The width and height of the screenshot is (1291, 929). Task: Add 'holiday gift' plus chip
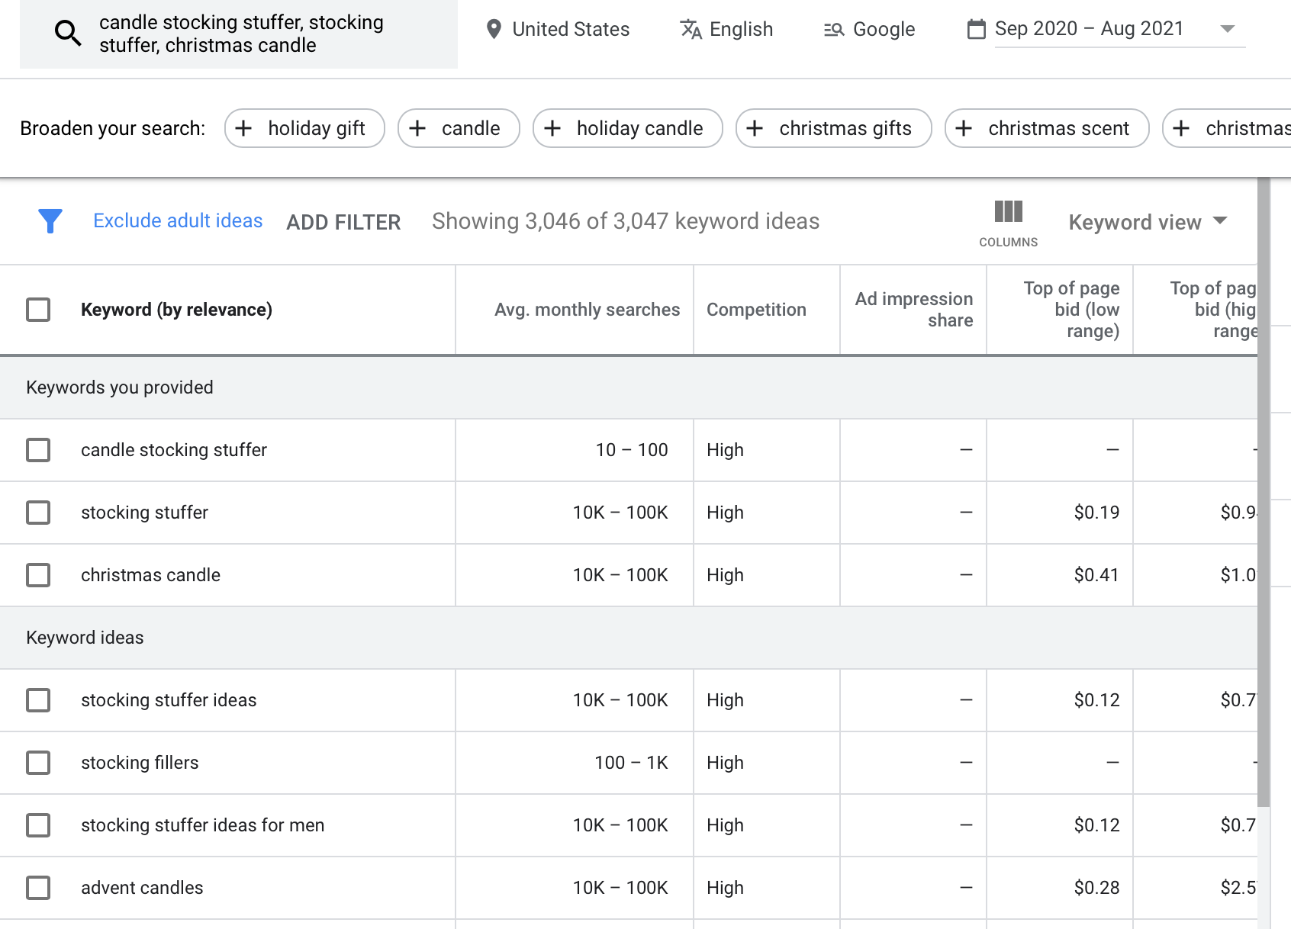click(304, 128)
